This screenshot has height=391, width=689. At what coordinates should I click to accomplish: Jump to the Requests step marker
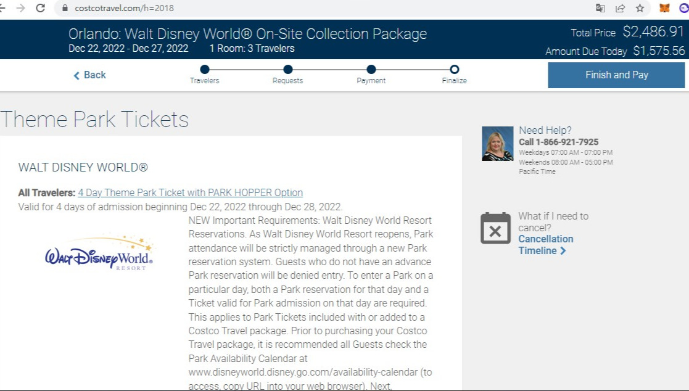pyautogui.click(x=288, y=70)
